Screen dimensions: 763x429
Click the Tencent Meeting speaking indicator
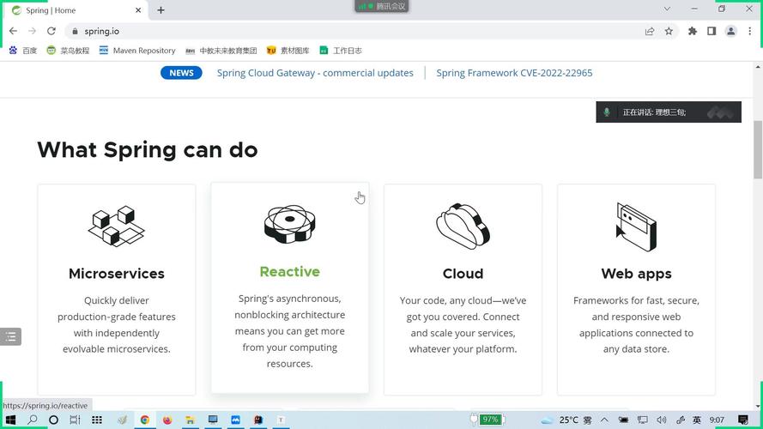click(x=669, y=112)
